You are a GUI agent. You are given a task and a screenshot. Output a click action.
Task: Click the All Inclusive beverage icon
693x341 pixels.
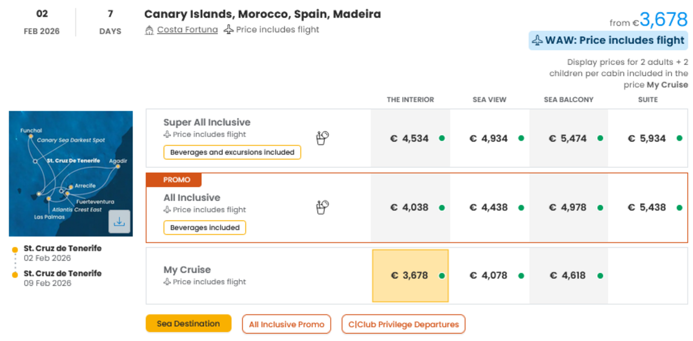coord(322,207)
